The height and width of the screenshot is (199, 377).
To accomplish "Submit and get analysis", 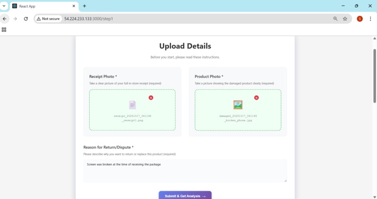I will 185,195.
